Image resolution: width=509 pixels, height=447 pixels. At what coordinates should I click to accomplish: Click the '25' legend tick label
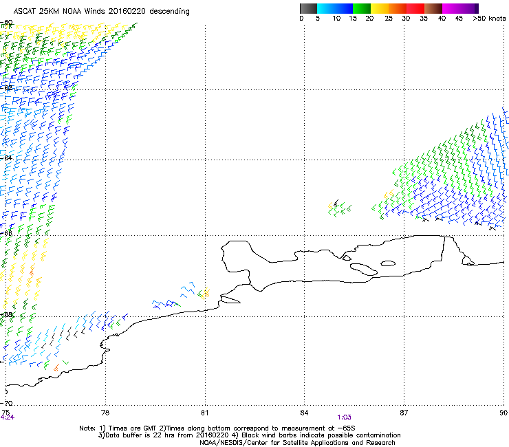[389, 19]
